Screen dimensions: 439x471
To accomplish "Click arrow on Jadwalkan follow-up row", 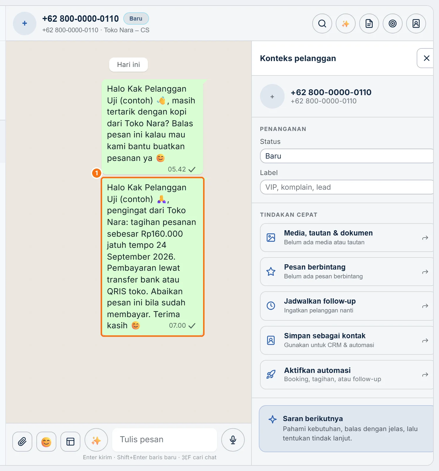I will 425,306.
